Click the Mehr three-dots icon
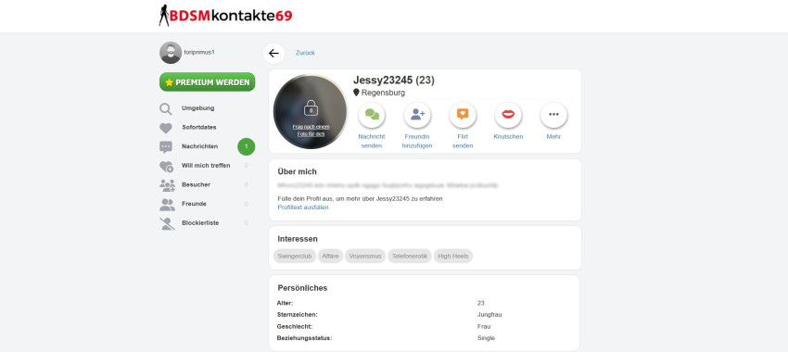Screen dimensions: 788x352 point(553,115)
